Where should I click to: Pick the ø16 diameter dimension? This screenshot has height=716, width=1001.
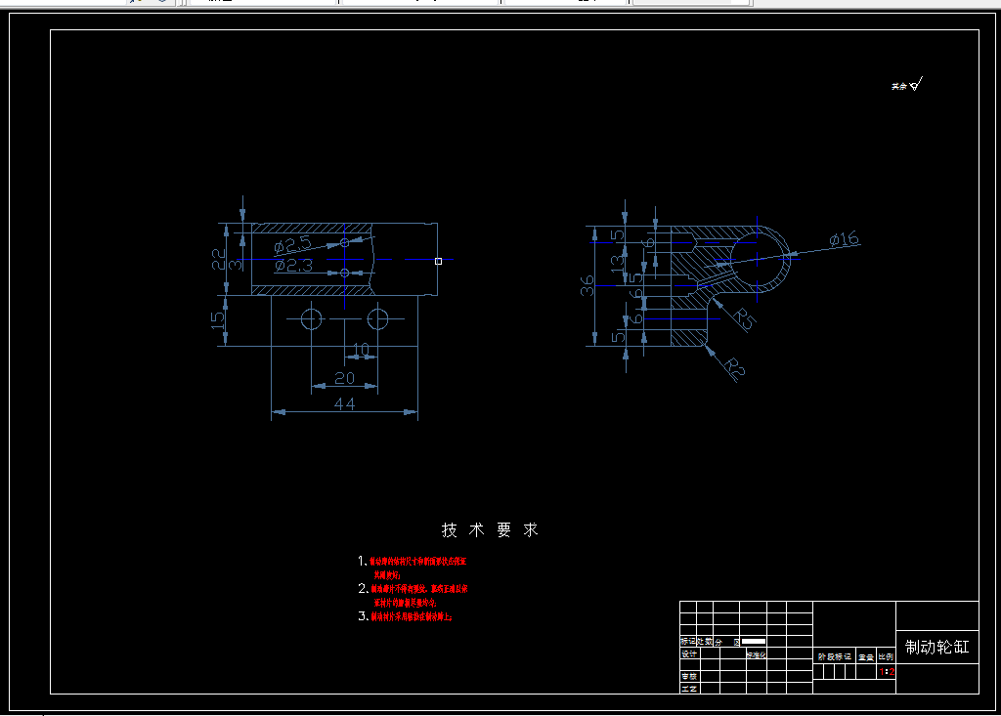[x=844, y=239]
